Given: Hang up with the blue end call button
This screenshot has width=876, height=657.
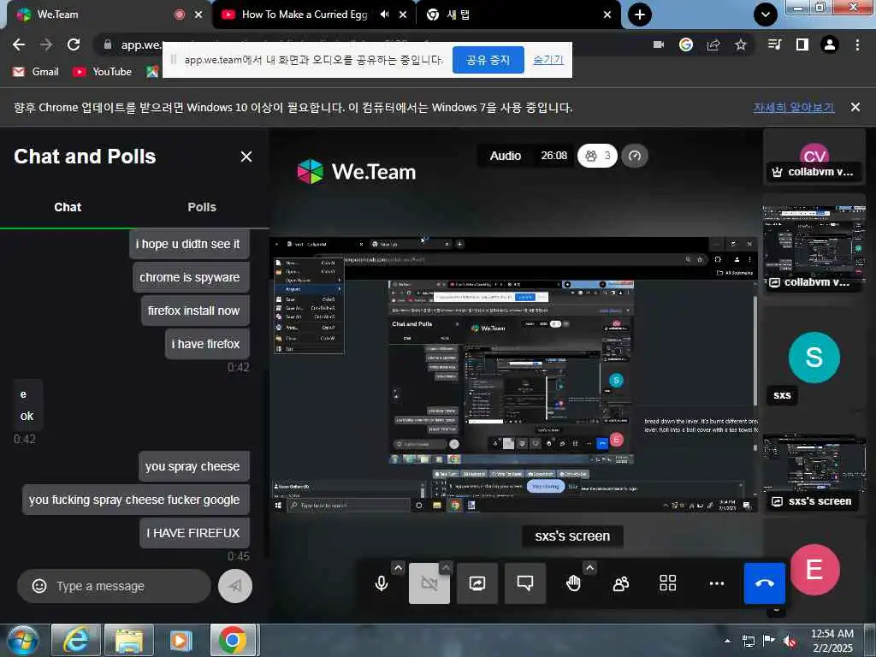Looking at the screenshot, I should [764, 583].
